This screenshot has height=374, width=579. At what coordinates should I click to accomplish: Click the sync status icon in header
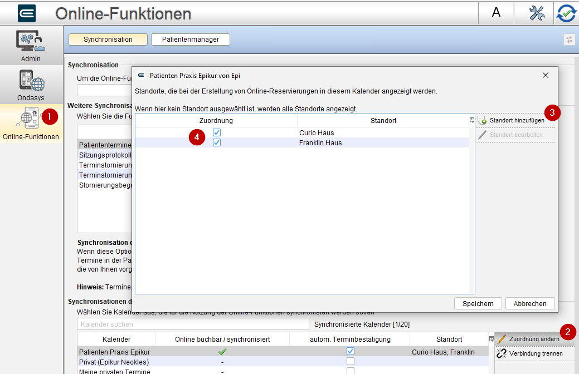(x=566, y=13)
